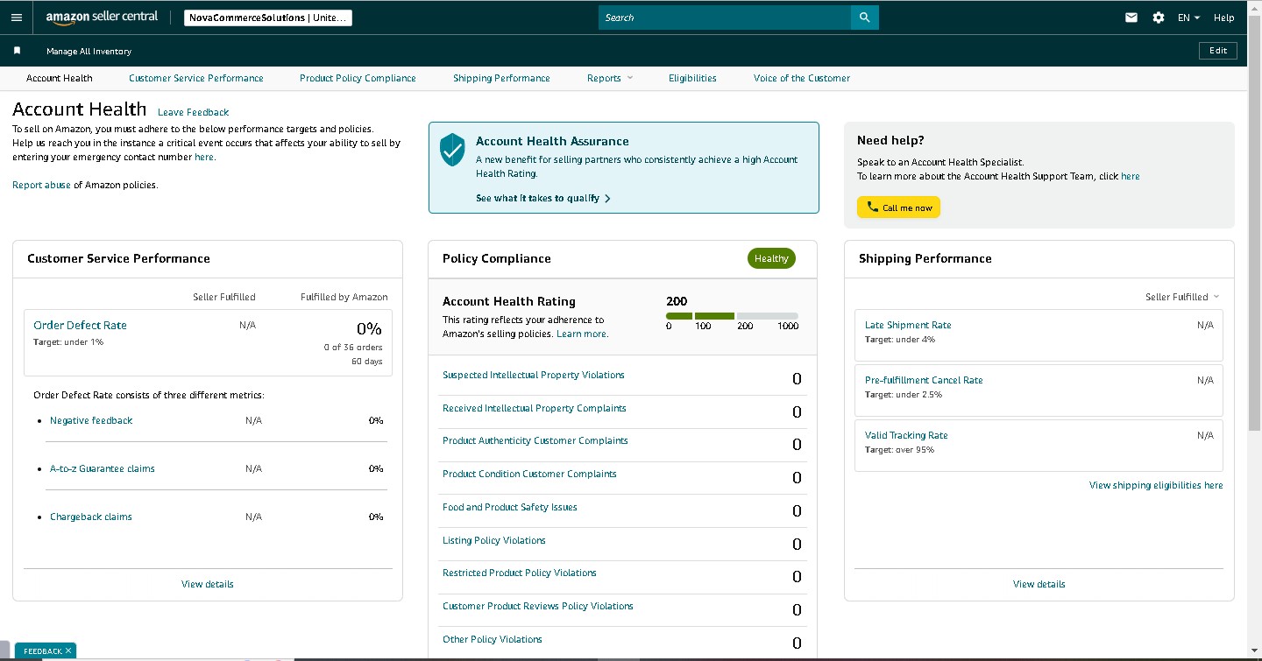The height and width of the screenshot is (661, 1262).
Task: Click the Leave Feedback link
Action: pyautogui.click(x=193, y=112)
